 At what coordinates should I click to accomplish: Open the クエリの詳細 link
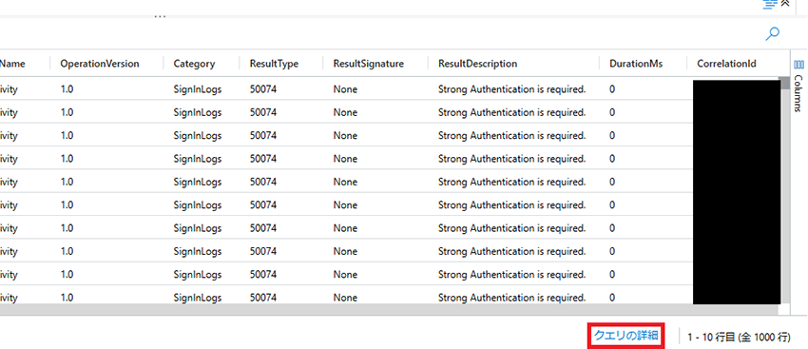(625, 336)
